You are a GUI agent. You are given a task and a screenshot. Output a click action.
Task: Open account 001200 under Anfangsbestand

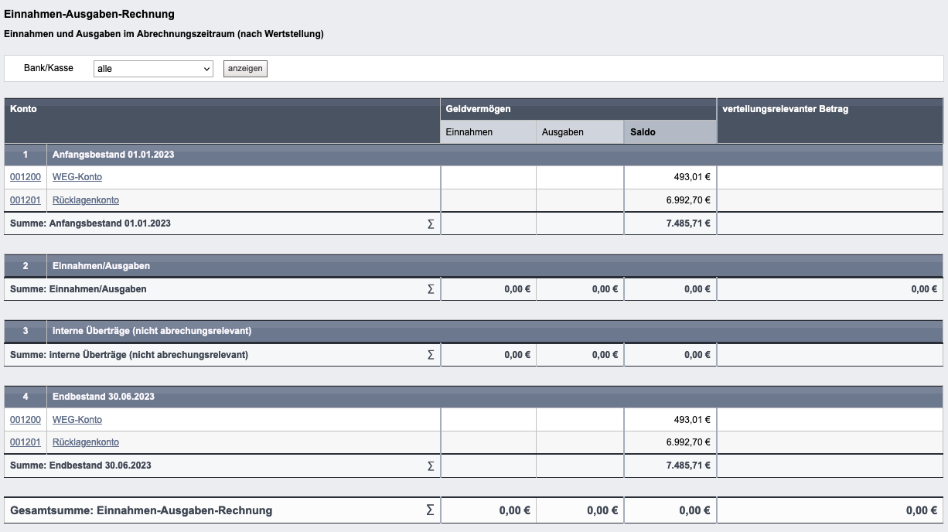tap(26, 177)
